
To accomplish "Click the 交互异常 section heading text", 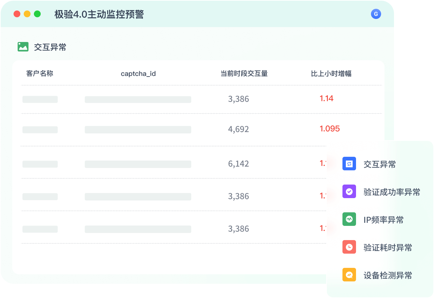I will coord(50,47).
